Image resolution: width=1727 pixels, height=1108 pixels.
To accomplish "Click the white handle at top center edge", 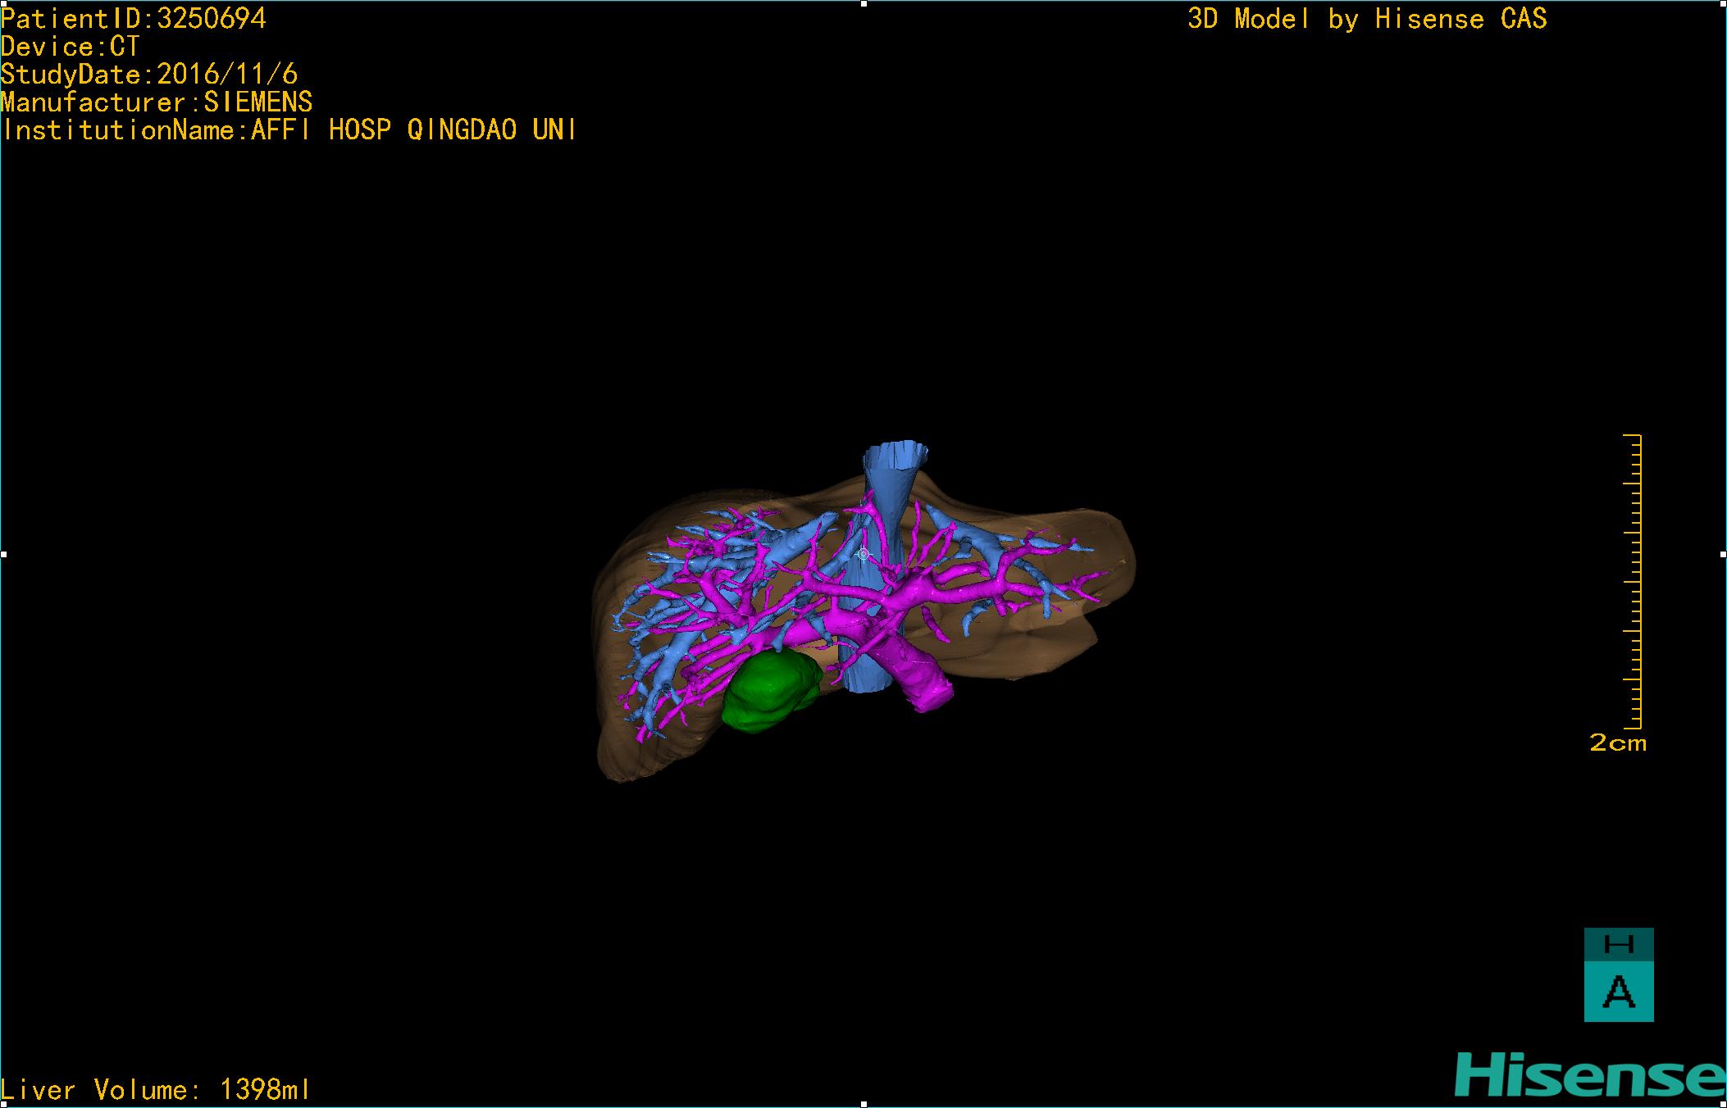I will (863, 3).
